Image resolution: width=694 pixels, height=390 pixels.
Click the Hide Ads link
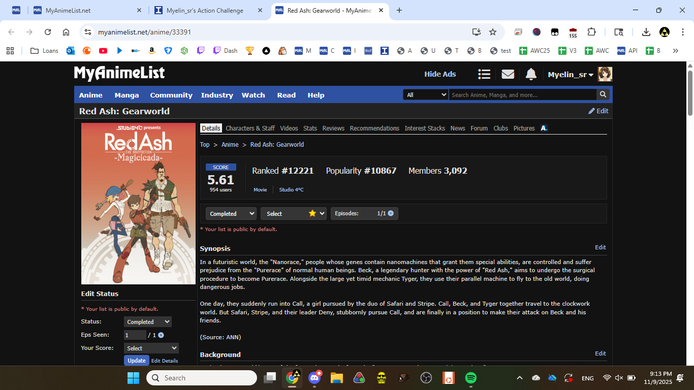[440, 74]
